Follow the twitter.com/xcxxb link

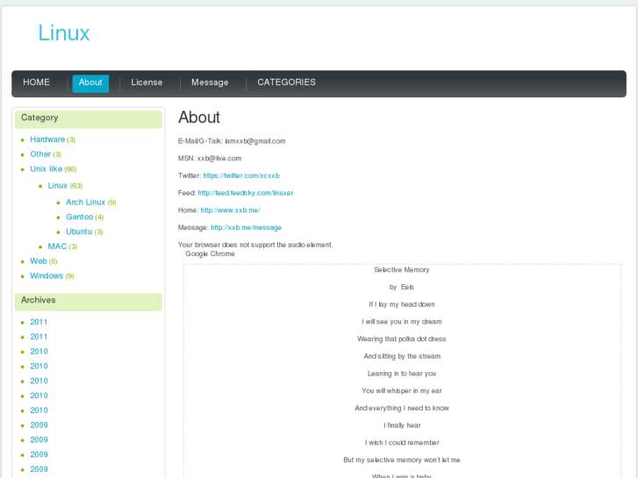(x=241, y=175)
